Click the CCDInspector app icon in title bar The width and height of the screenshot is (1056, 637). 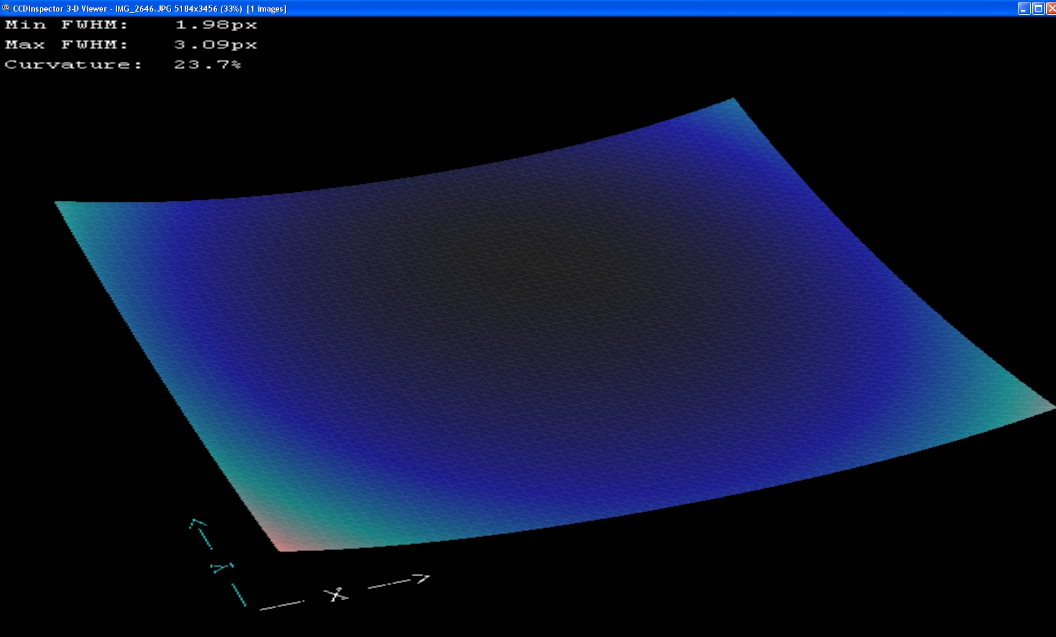pos(6,8)
